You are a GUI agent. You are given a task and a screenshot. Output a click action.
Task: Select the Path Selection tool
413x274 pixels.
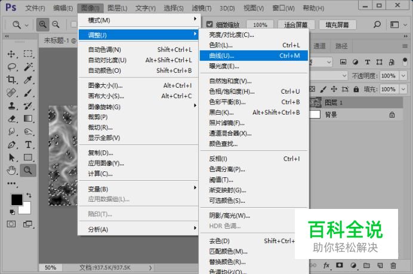click(11, 158)
